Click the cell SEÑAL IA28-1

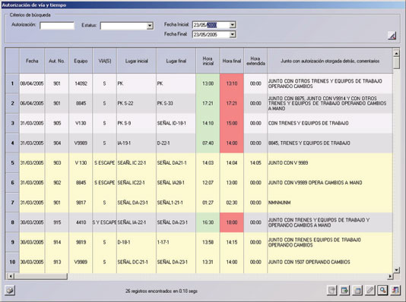tap(176, 183)
